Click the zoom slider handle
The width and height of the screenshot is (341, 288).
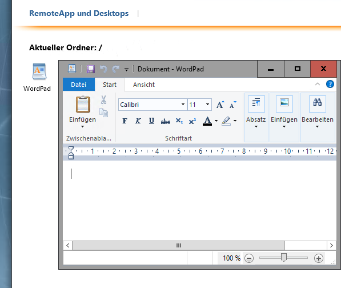(283, 258)
